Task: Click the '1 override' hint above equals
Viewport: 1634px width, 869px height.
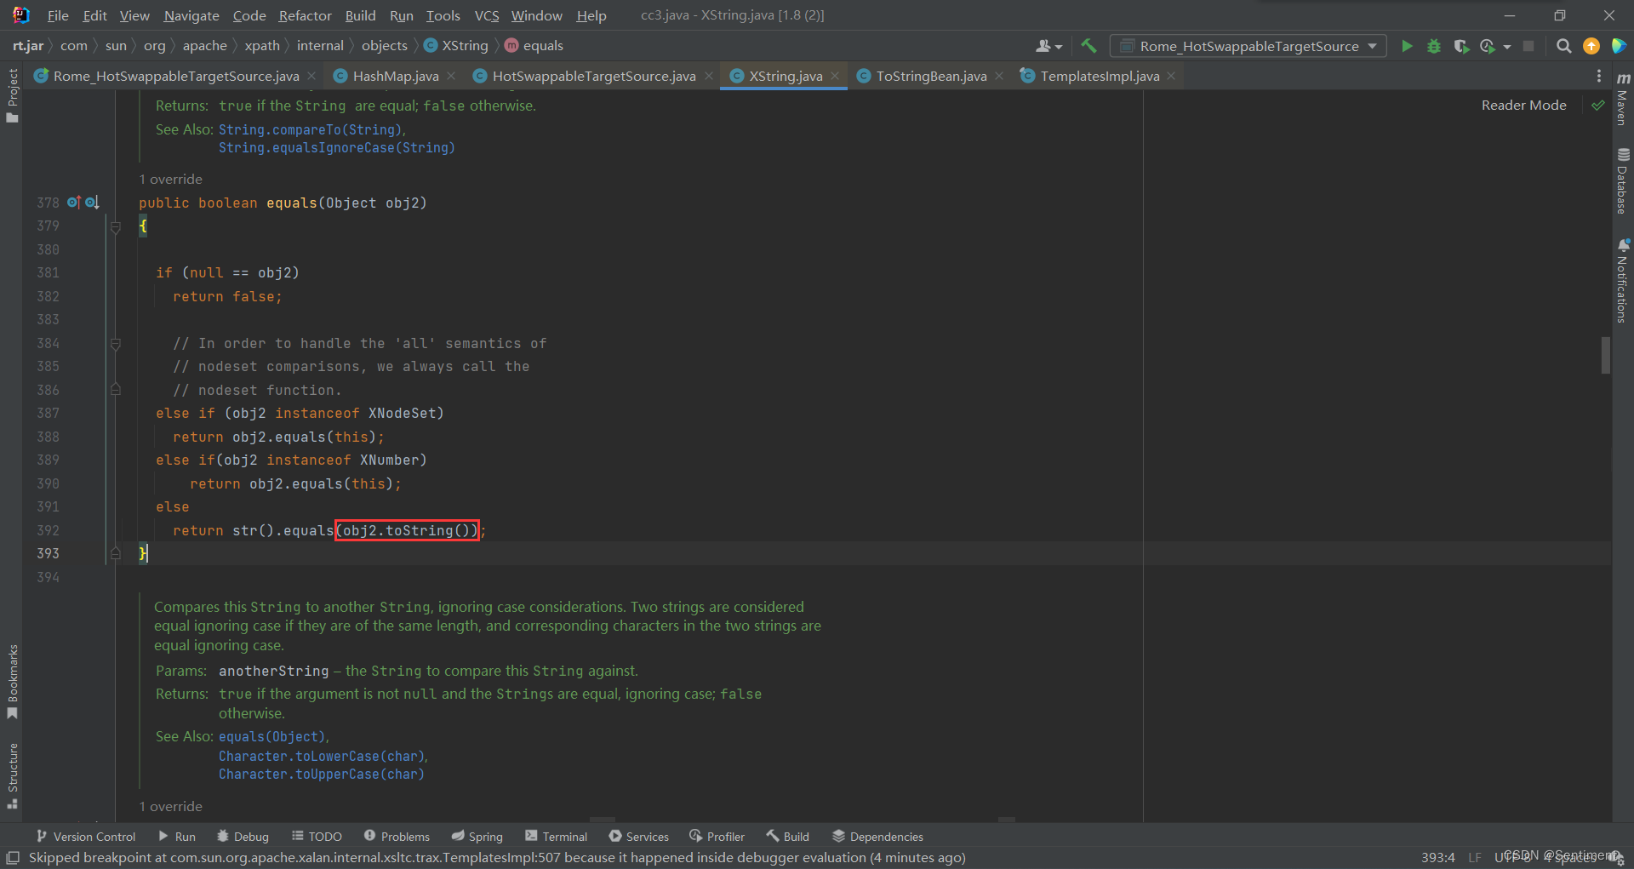Action: tap(170, 180)
